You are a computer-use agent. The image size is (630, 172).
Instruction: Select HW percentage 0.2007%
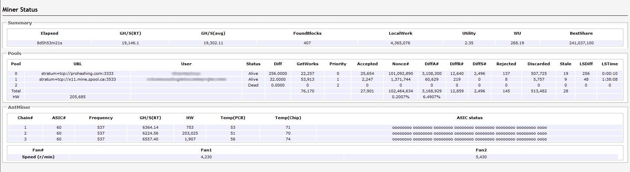click(x=401, y=97)
